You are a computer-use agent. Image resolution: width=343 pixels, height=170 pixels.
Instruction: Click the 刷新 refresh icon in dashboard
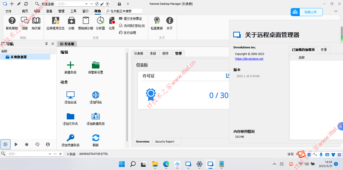(x=95, y=138)
